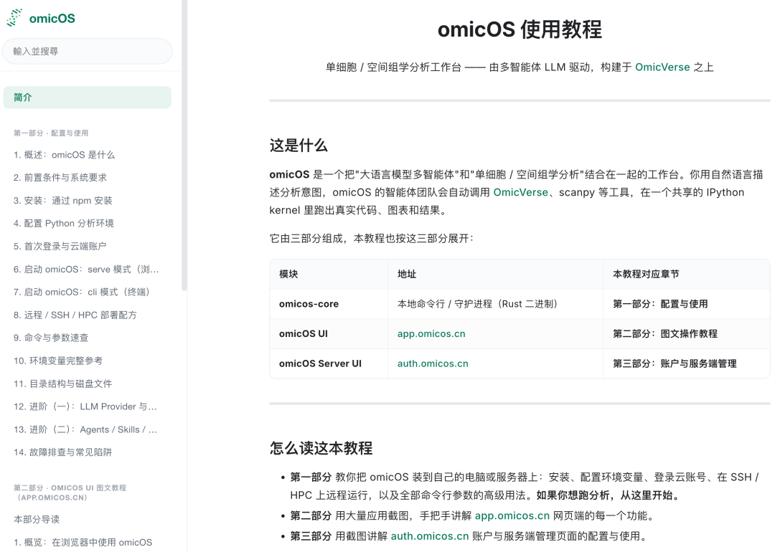Click the 模块 table column header

(329, 274)
